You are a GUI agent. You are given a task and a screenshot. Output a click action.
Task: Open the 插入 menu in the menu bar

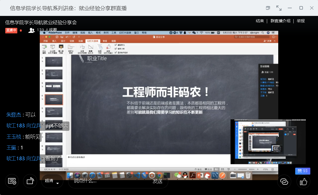coord(90,33)
